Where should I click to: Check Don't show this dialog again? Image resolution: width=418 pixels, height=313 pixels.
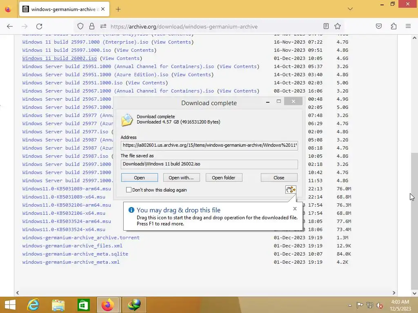[129, 190]
